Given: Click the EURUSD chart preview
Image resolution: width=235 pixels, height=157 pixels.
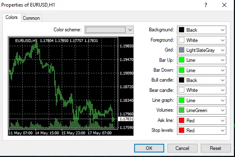Looking at the screenshot, I should tap(71, 86).
